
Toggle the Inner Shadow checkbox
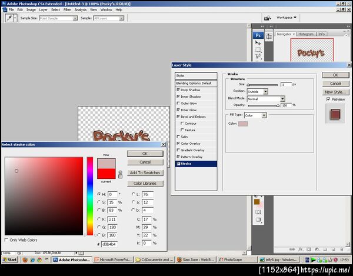pyautogui.click(x=178, y=97)
